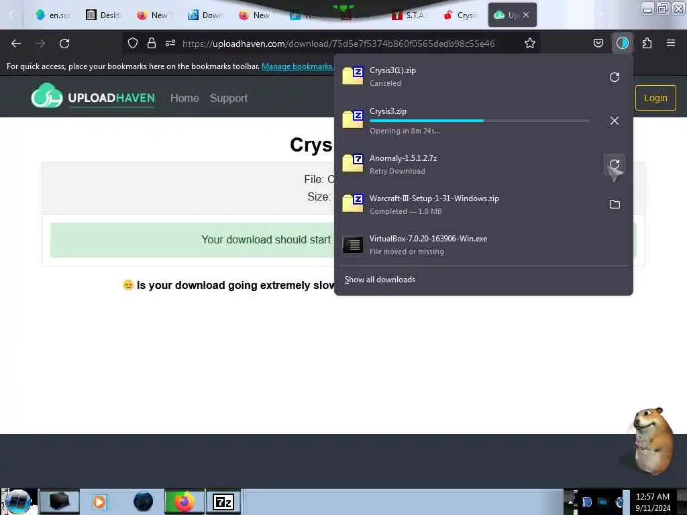
Task: Open the Windows Start orb
Action: (18, 502)
